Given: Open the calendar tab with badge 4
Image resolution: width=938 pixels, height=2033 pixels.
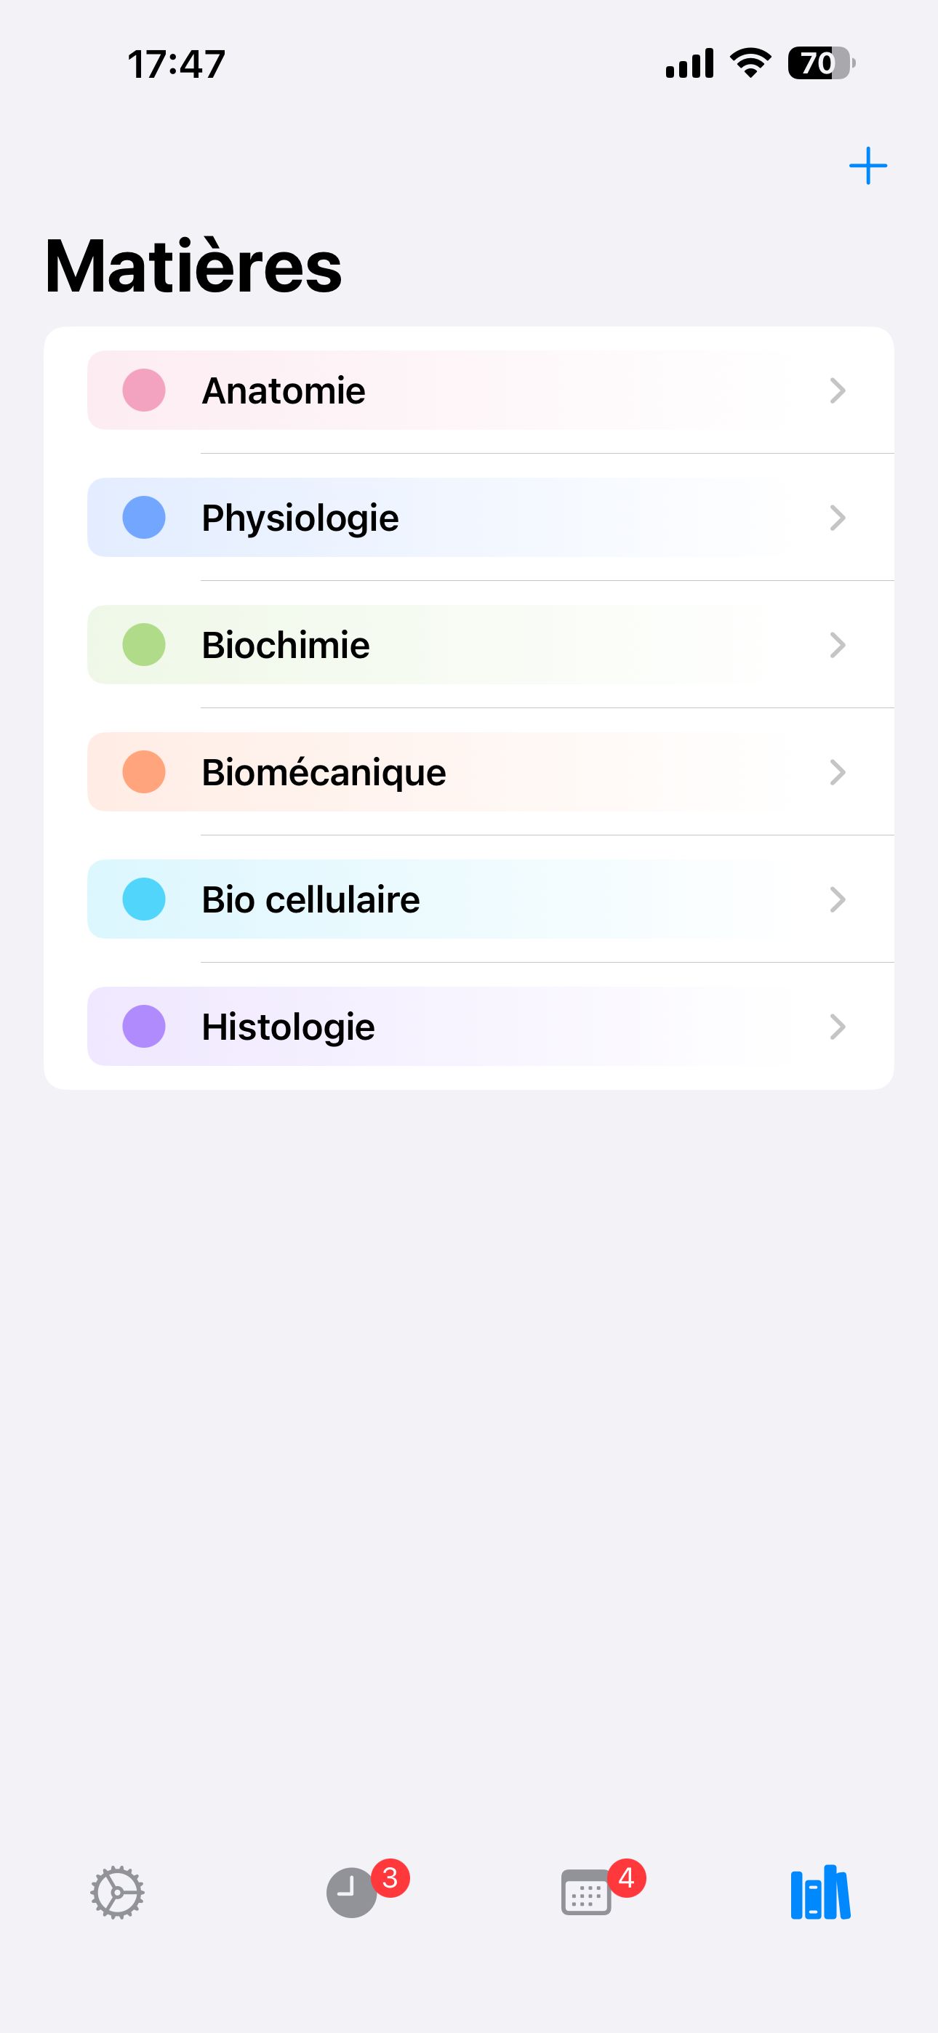Looking at the screenshot, I should (x=585, y=1893).
